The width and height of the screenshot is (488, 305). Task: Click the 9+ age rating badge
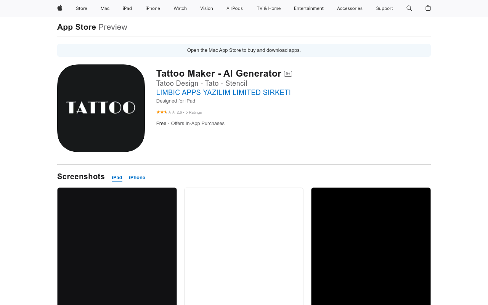pos(288,74)
